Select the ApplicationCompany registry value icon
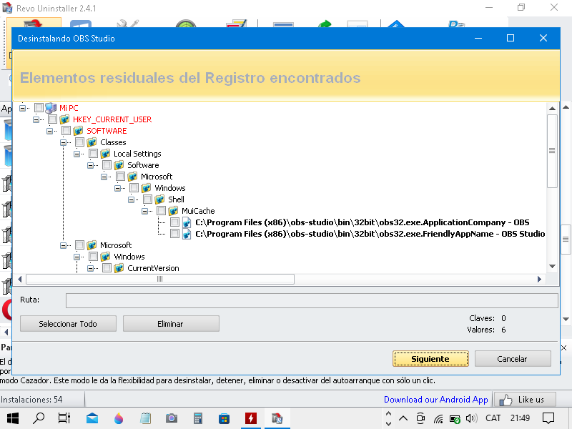The width and height of the screenshot is (572, 429). tap(187, 222)
